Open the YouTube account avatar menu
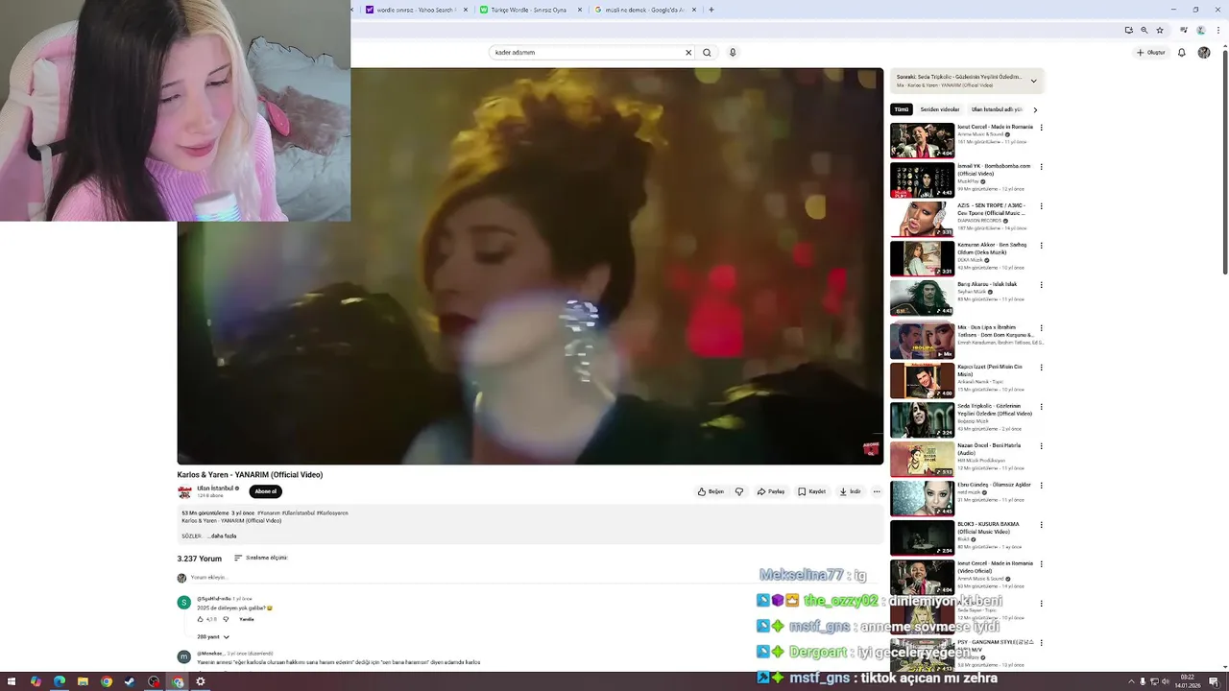 (1204, 53)
